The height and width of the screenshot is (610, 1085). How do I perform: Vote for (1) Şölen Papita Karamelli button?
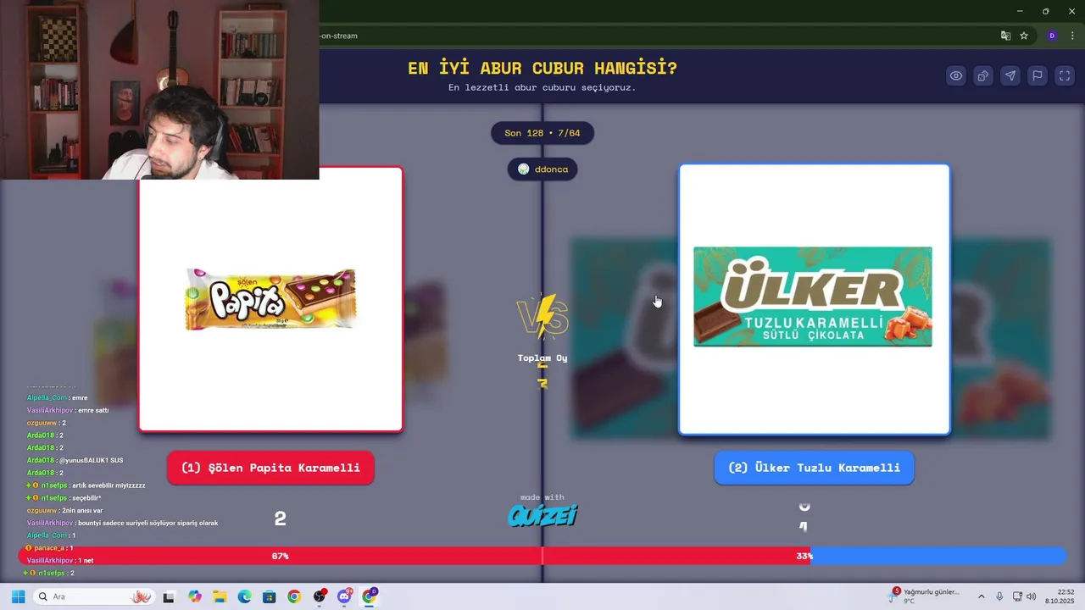270,468
